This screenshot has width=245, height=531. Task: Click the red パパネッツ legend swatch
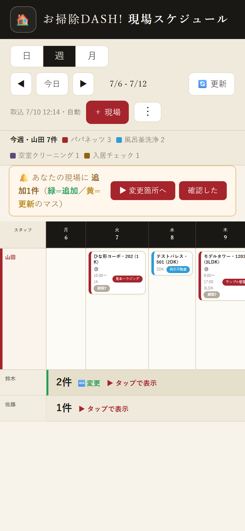(x=65, y=140)
